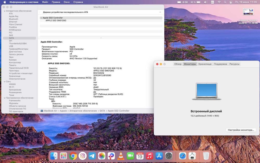Switch to the Поддержка tab
This screenshot has height=163, width=260.
pyautogui.click(x=220, y=64)
